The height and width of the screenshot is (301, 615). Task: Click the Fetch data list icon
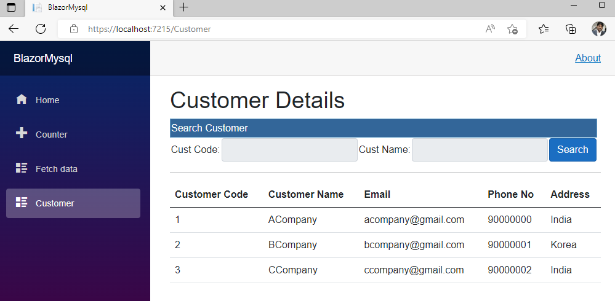point(22,168)
